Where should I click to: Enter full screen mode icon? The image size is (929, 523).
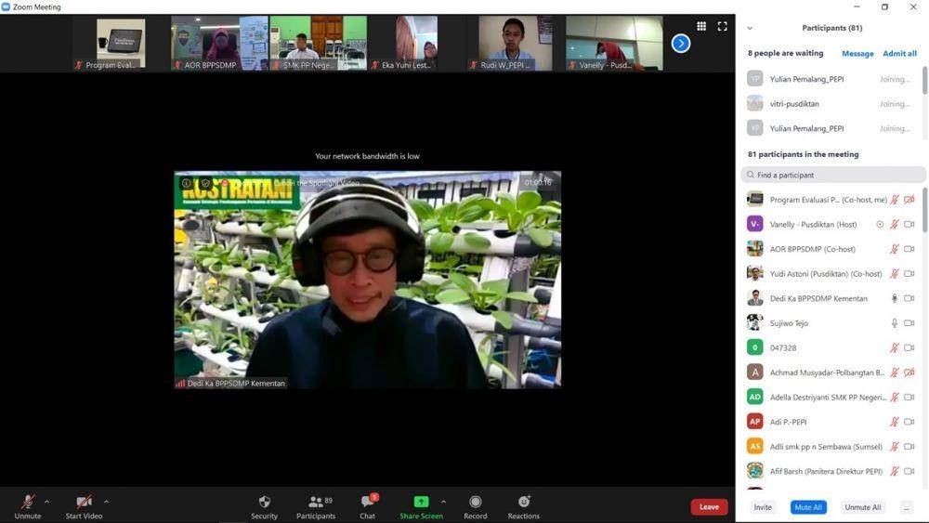point(722,26)
